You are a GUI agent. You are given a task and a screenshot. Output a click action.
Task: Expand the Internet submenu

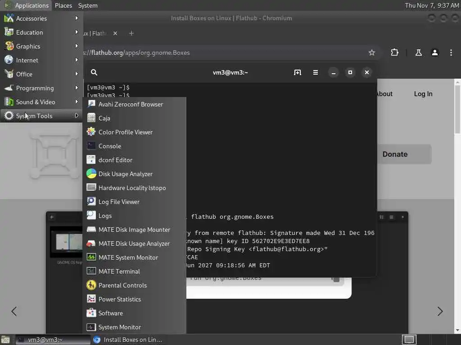(41, 60)
